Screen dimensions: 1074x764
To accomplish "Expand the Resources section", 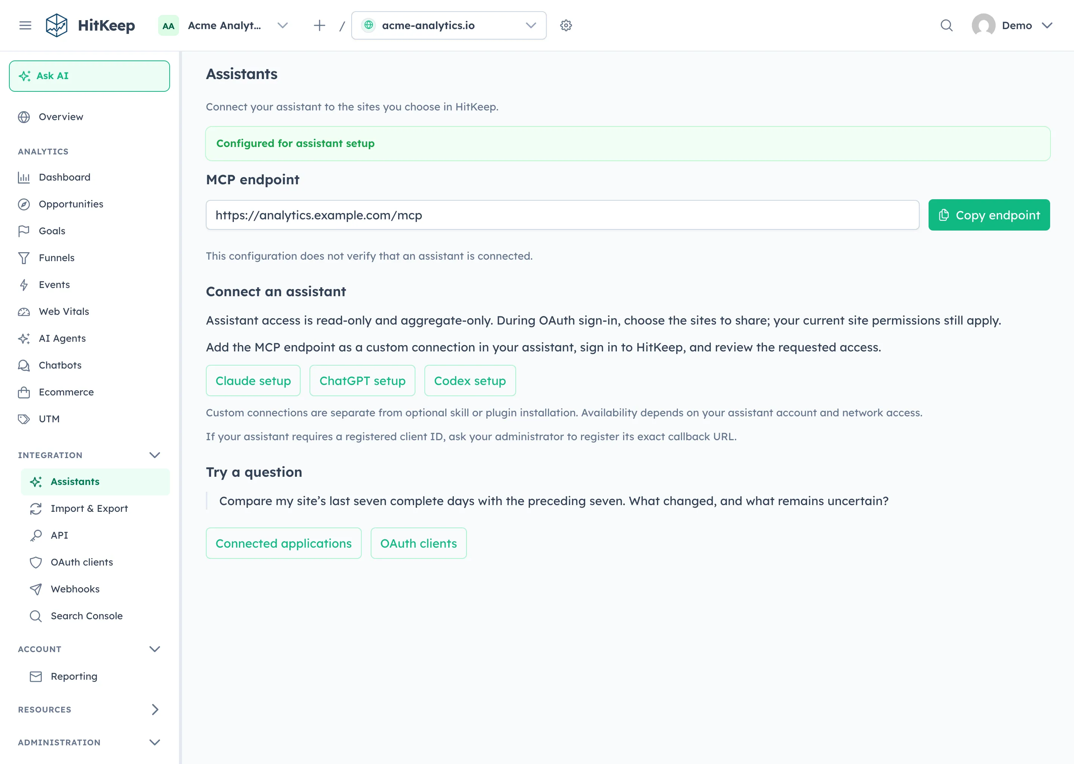I will point(155,710).
